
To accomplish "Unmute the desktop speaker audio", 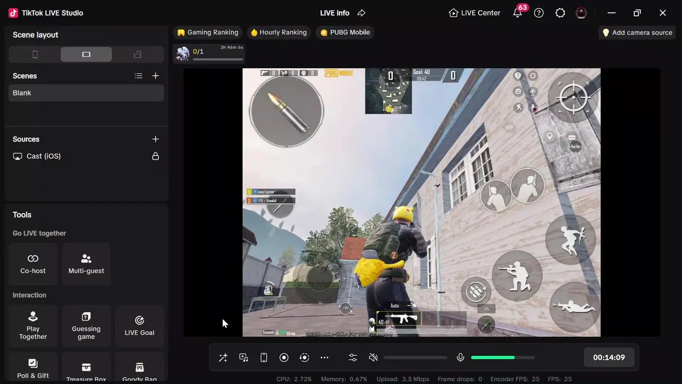I will [x=374, y=358].
